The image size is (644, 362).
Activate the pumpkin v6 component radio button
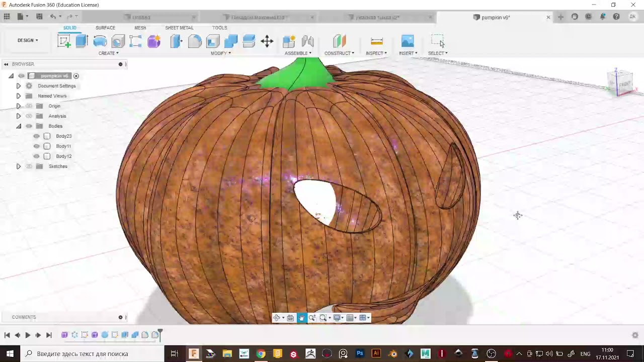76,76
